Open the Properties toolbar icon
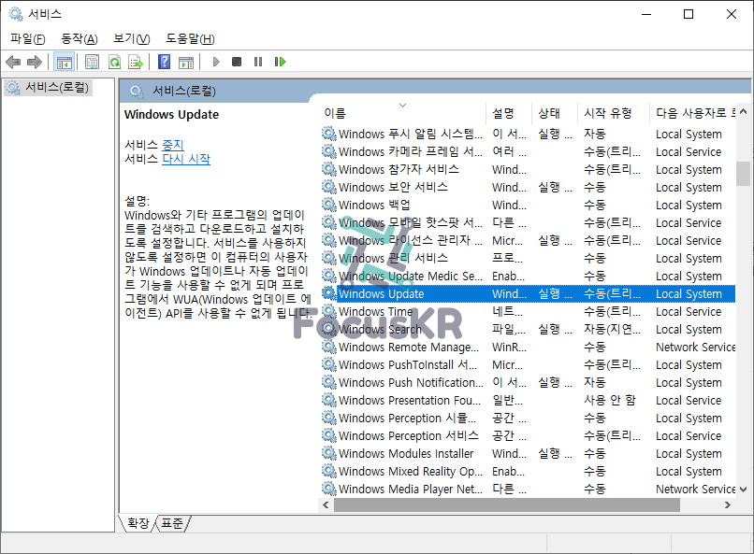Screen dimensions: 754x554 click(x=92, y=62)
